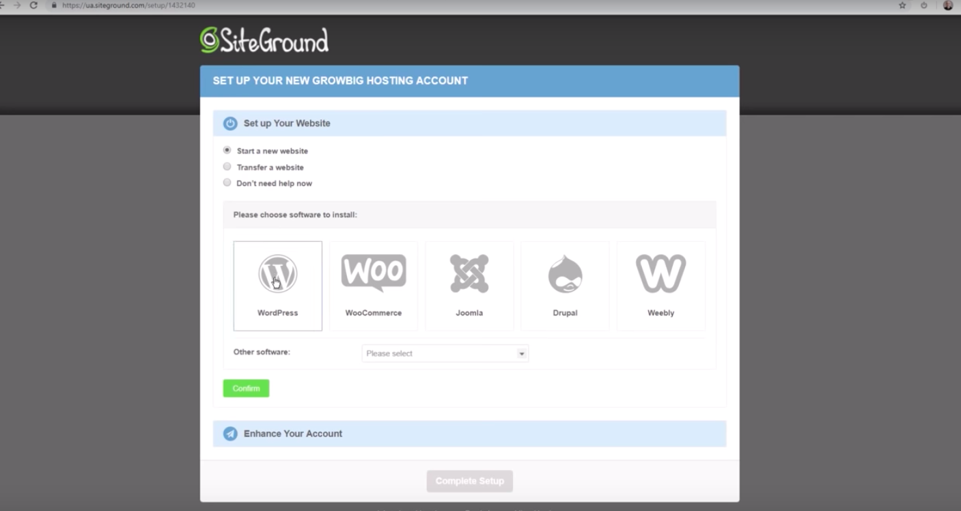Pick the Joomla logo icon

[469, 273]
